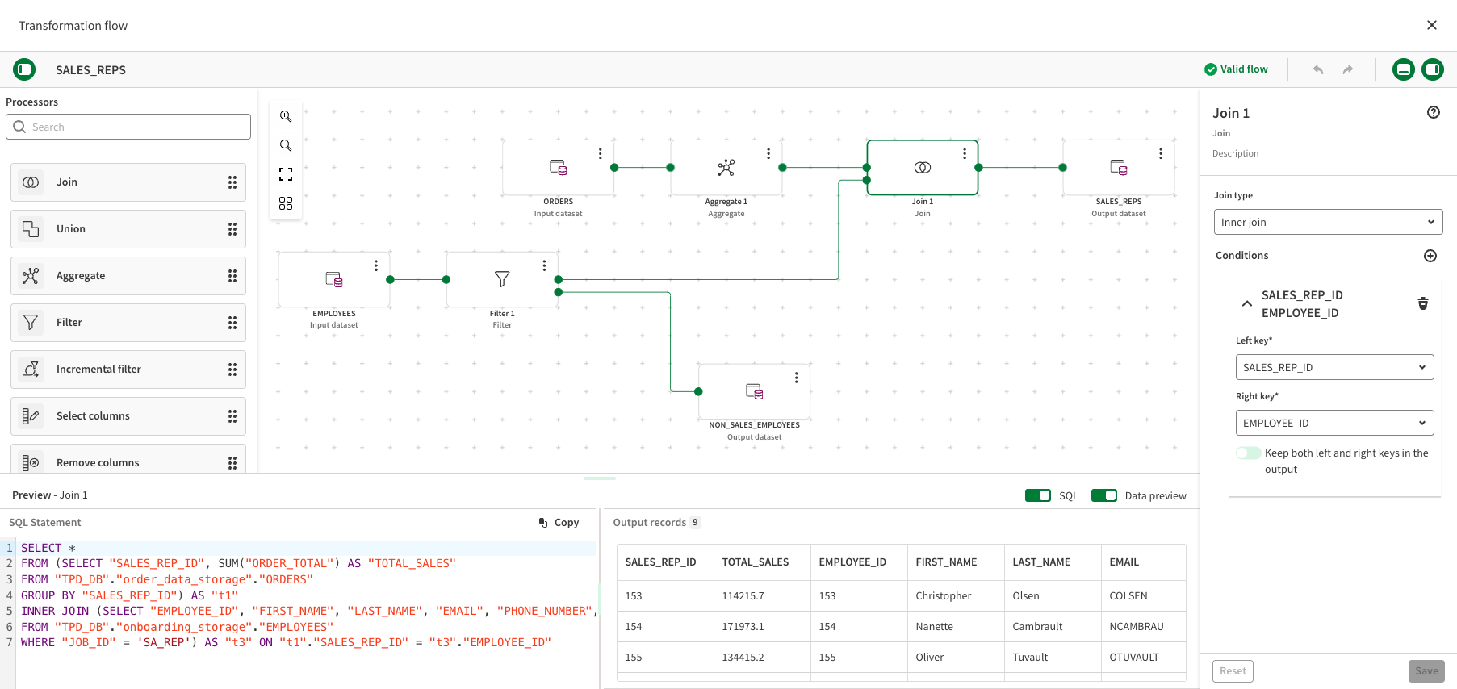Open the Left key dropdown

point(1335,367)
